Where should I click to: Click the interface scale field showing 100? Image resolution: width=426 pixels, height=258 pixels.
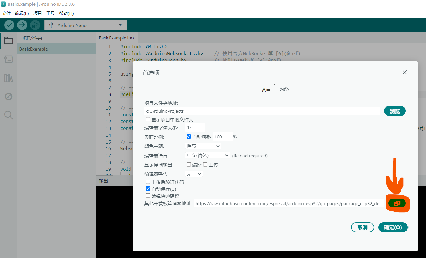(222, 137)
